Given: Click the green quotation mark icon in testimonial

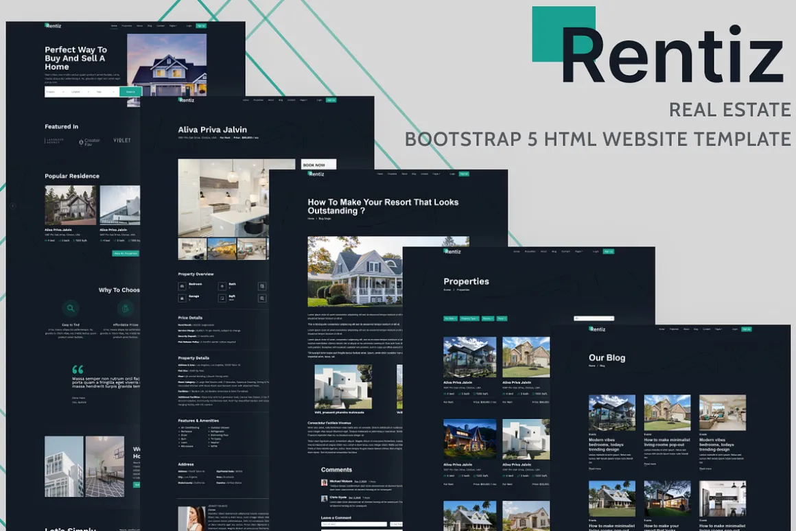Looking at the screenshot, I should click(x=78, y=370).
